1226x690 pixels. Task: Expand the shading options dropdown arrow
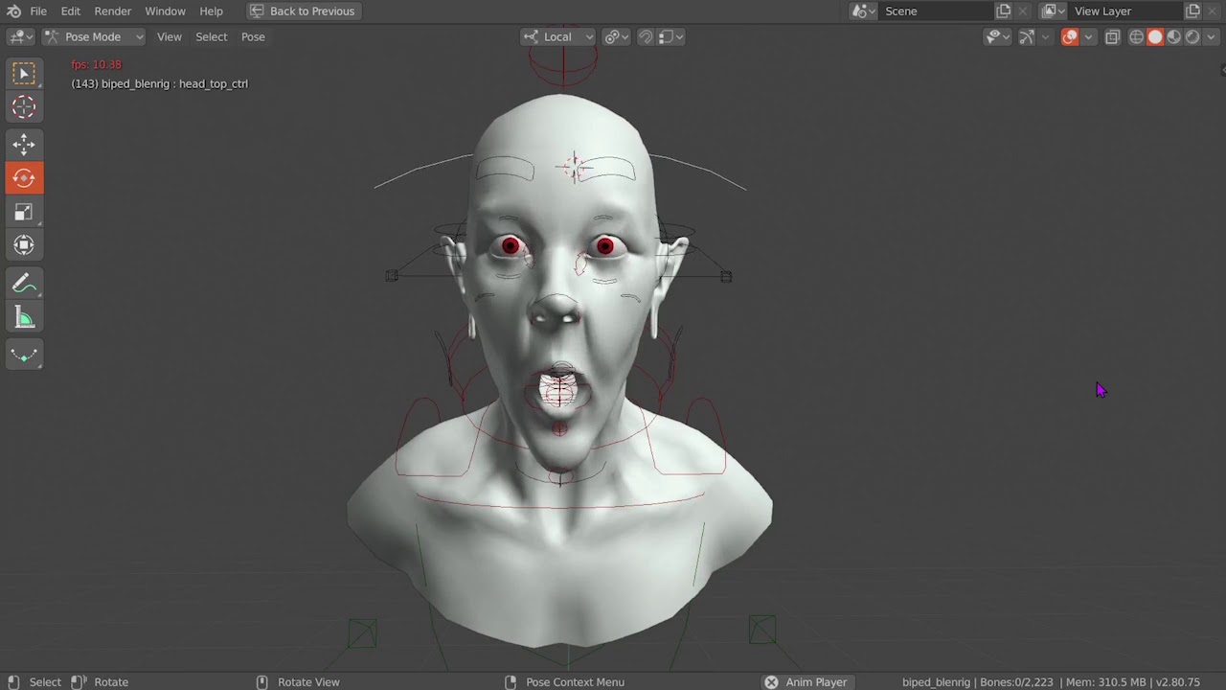pos(1209,36)
